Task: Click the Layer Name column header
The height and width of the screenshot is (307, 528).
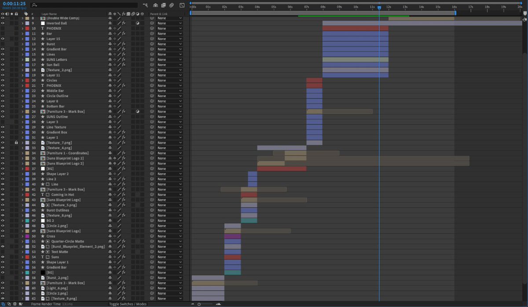Action: click(x=50, y=14)
